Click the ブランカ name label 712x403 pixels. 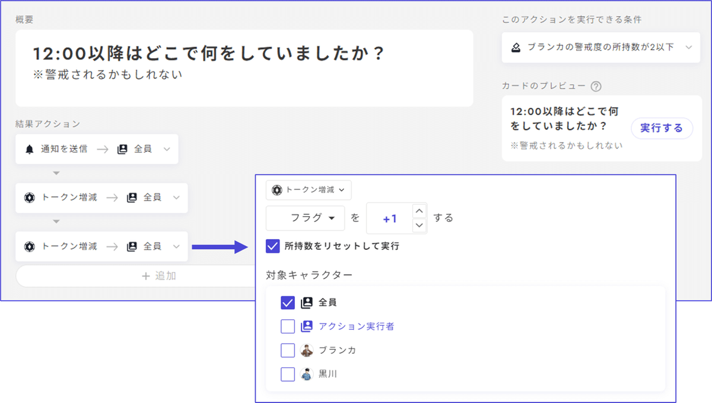click(x=337, y=350)
